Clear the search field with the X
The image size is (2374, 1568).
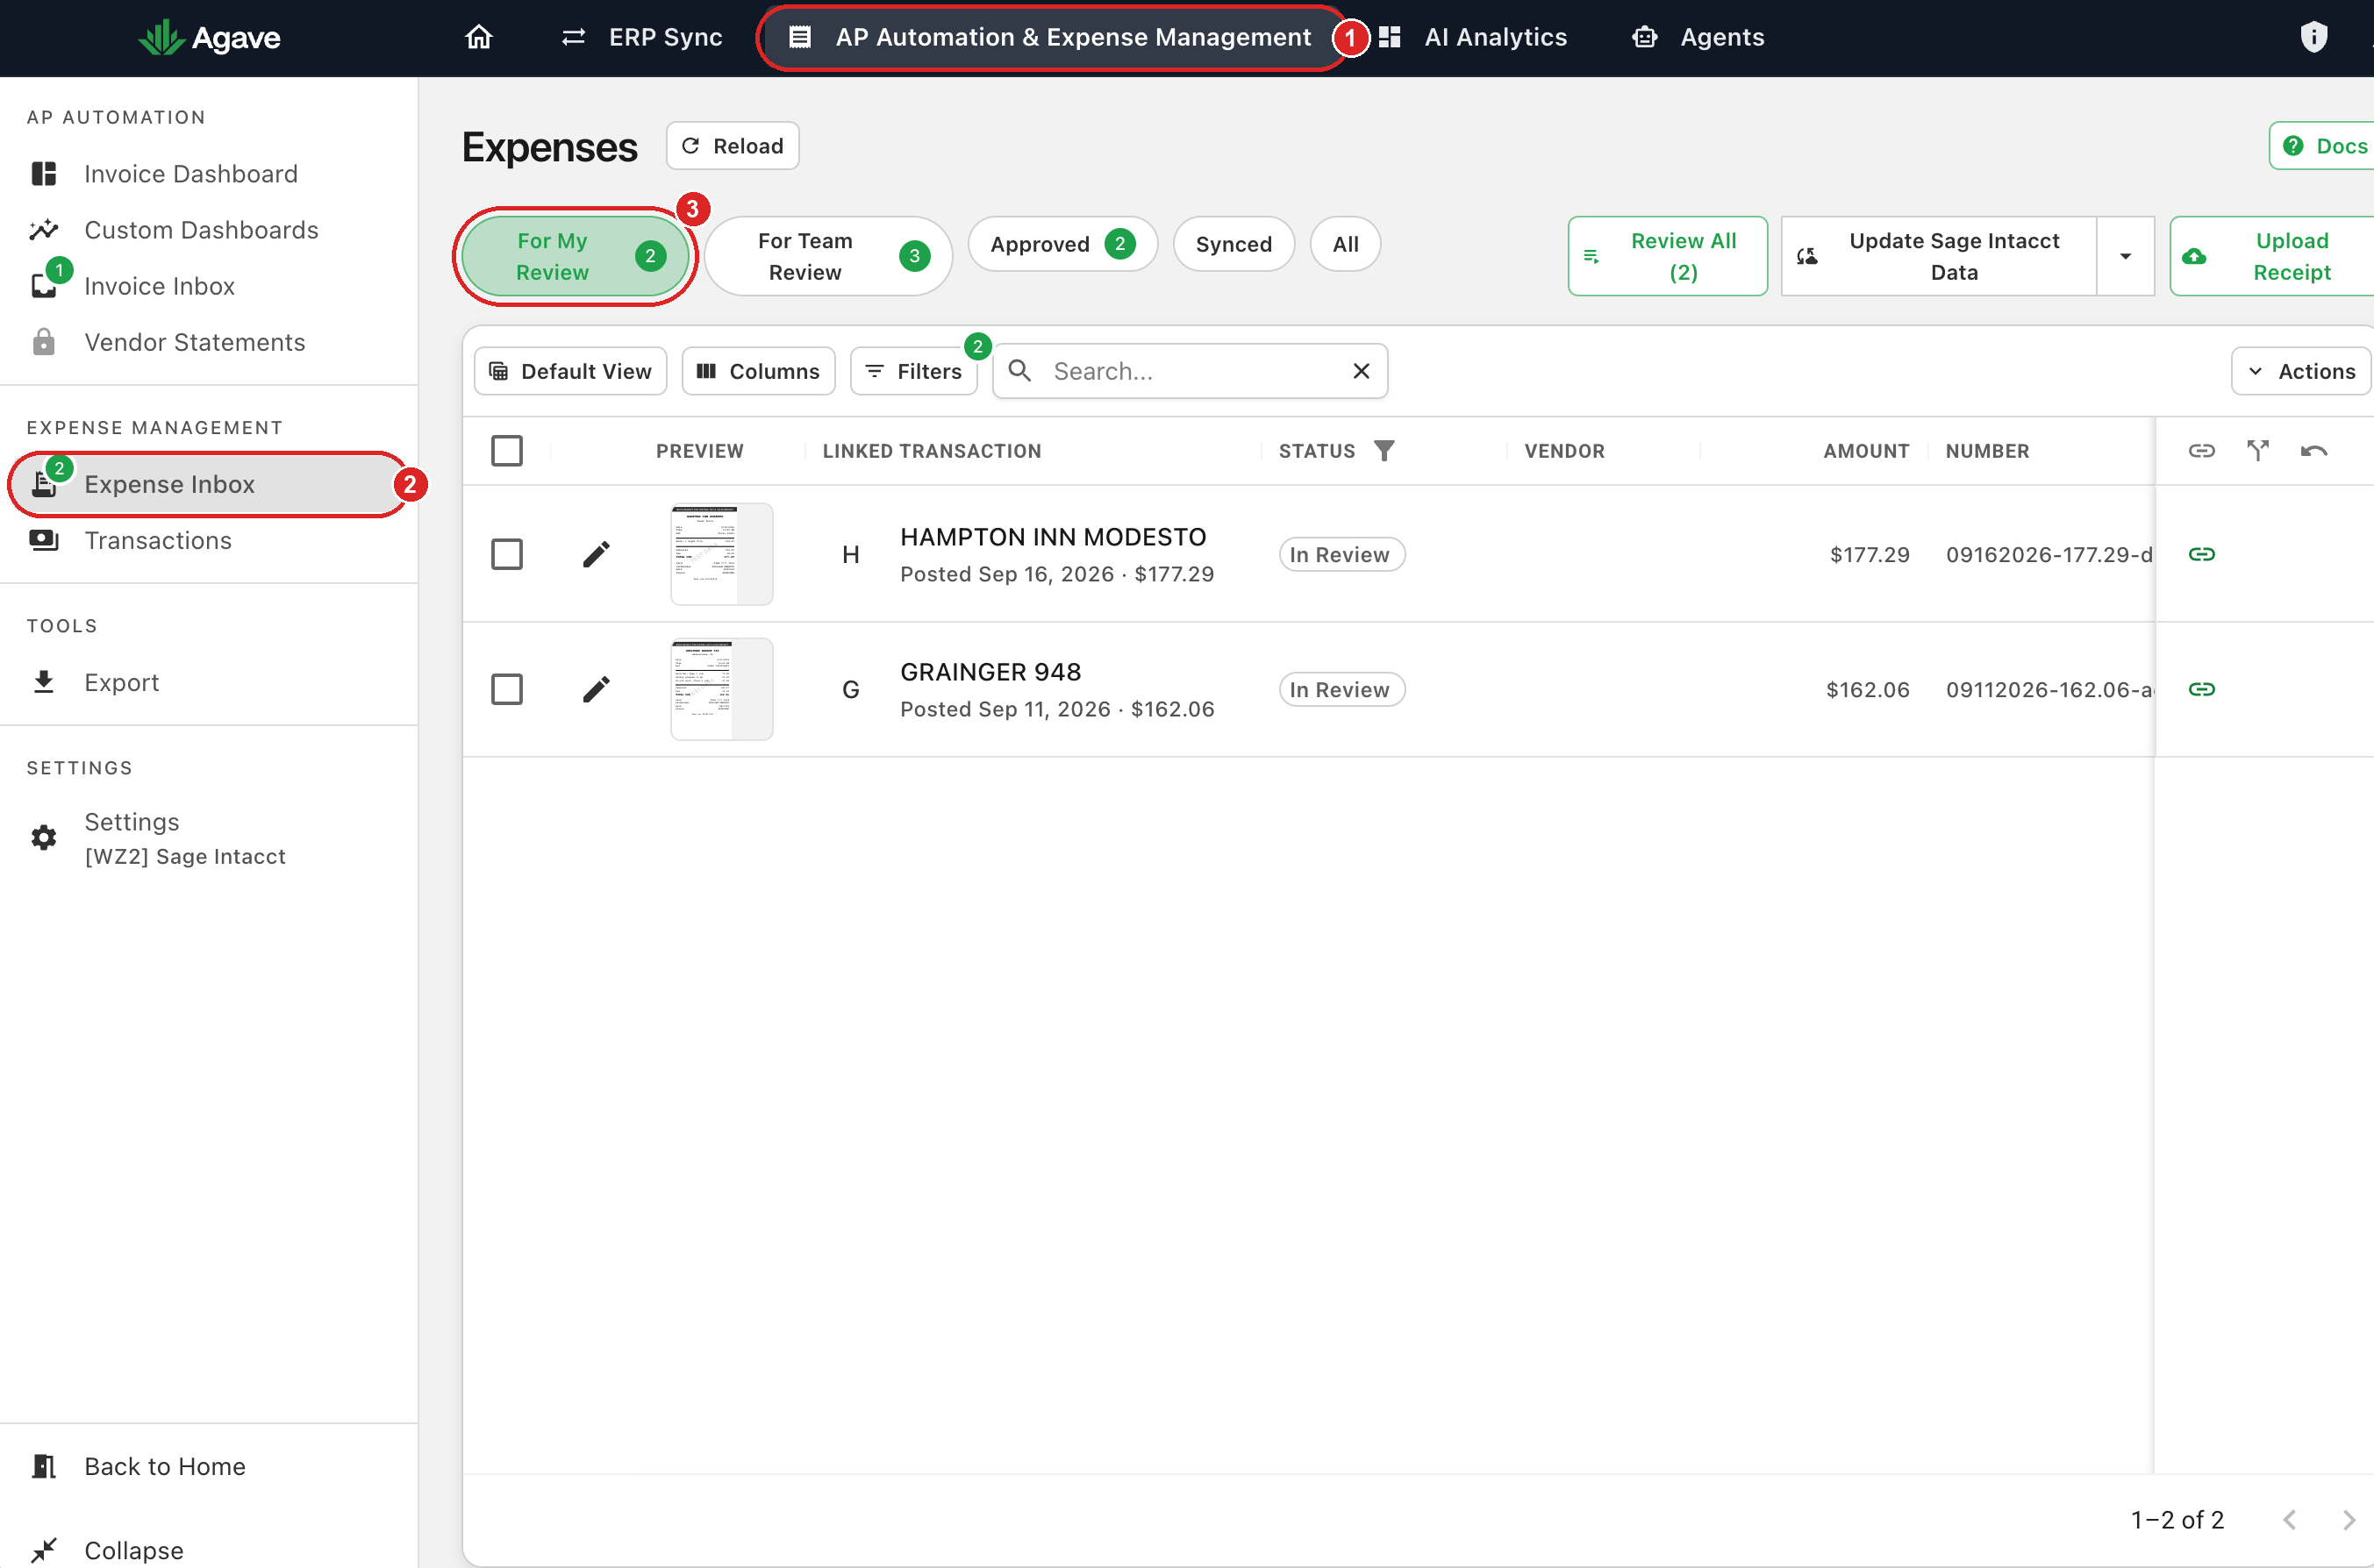[x=1361, y=371]
